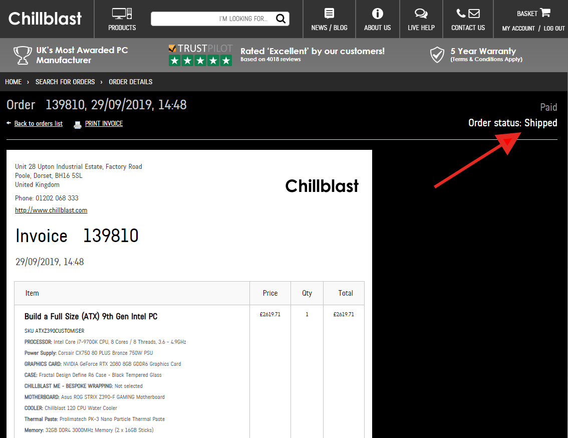Open the Basket cart icon

click(x=545, y=13)
